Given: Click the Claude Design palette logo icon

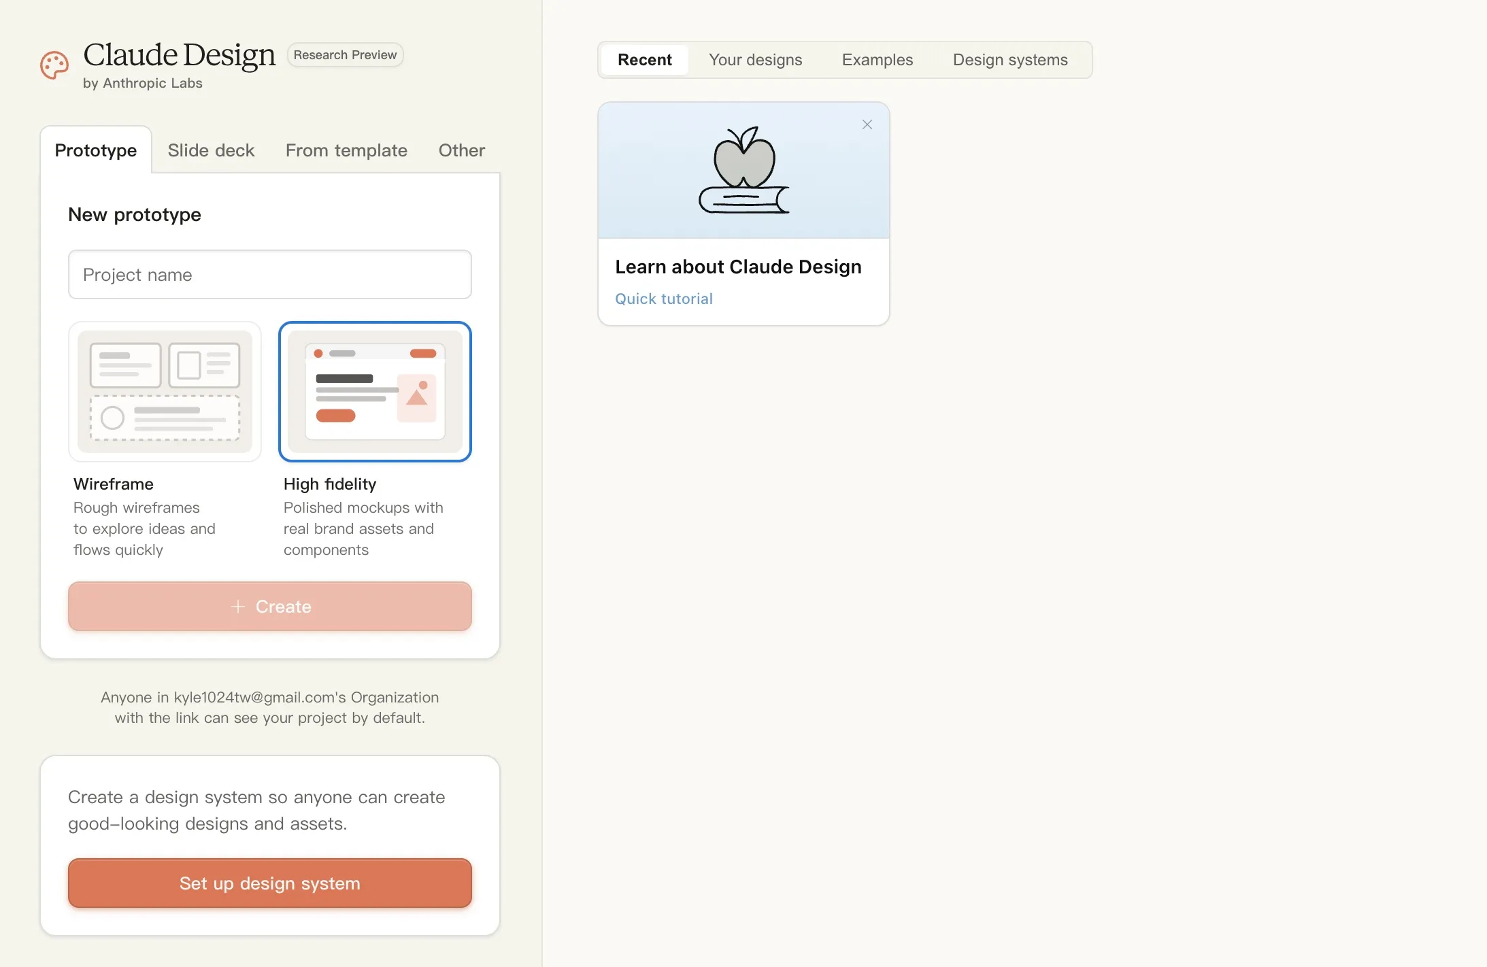Looking at the screenshot, I should click(54, 65).
